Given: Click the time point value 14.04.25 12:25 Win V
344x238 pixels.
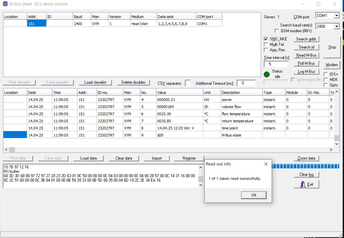Looking at the screenshot, I should [179, 128].
